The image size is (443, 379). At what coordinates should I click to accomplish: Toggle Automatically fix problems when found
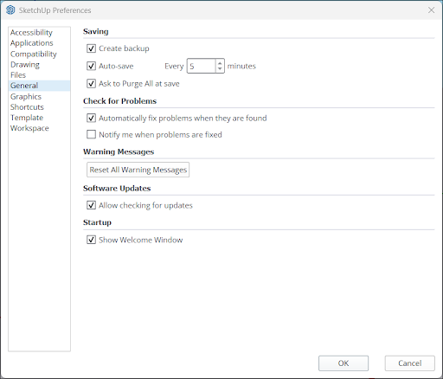coord(91,118)
